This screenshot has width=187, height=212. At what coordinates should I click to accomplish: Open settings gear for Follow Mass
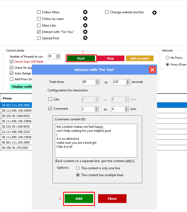click(x=85, y=12)
